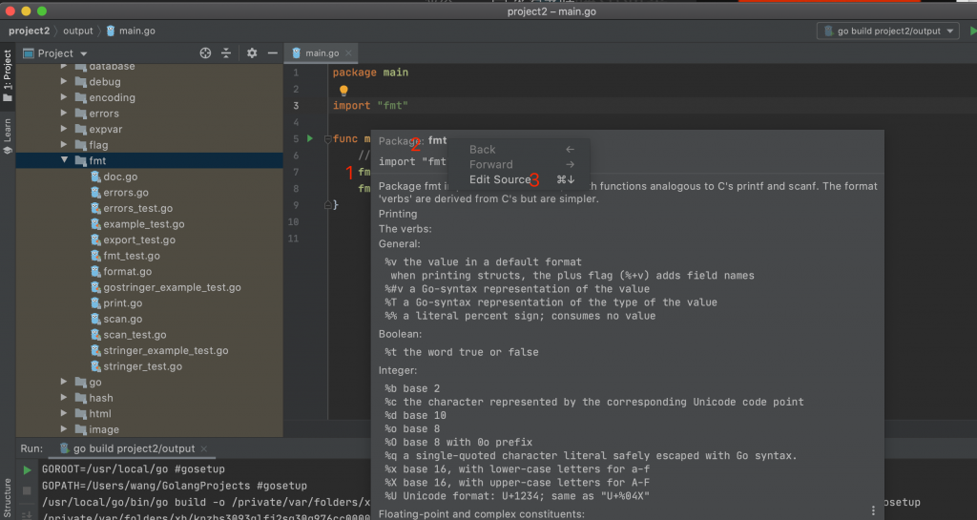Click project2 breadcrumb
Image resolution: width=977 pixels, height=520 pixels.
click(29, 31)
